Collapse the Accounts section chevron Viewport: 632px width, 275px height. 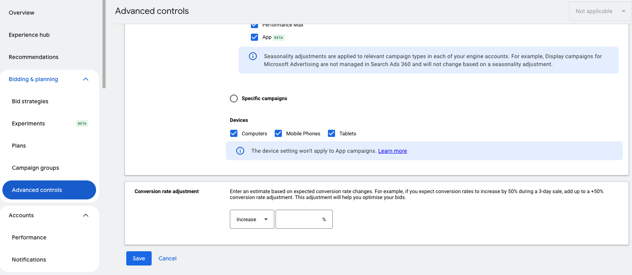tap(86, 215)
